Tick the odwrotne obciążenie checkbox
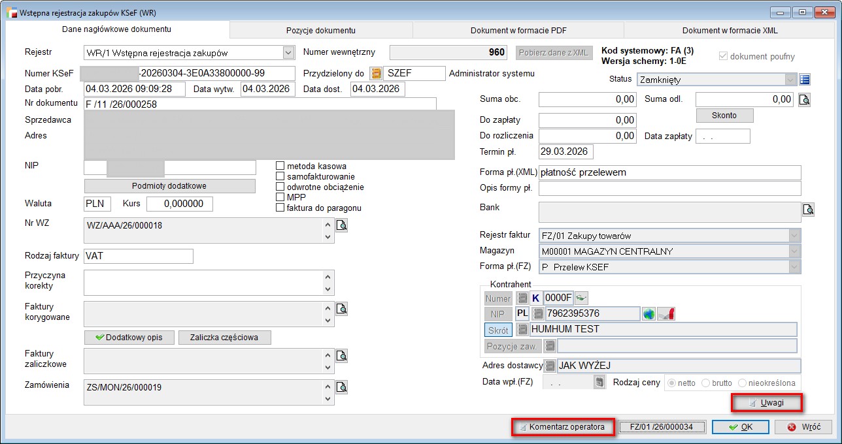 point(280,187)
